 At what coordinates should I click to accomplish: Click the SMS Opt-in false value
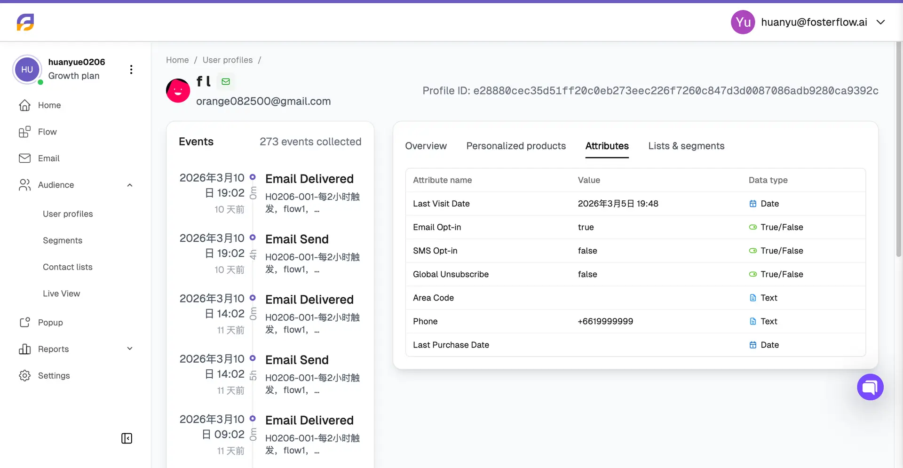coord(587,251)
